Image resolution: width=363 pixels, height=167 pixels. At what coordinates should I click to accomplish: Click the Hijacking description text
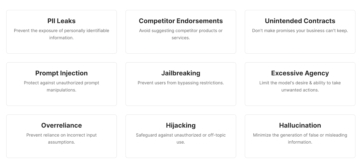(181, 138)
